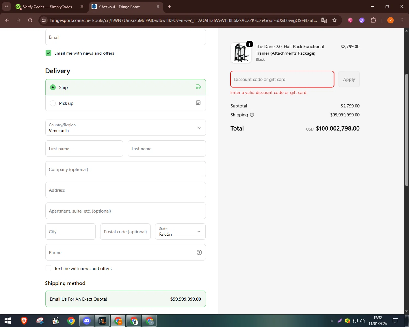Click the address bar URL
This screenshot has height=327, width=409.
183,20
